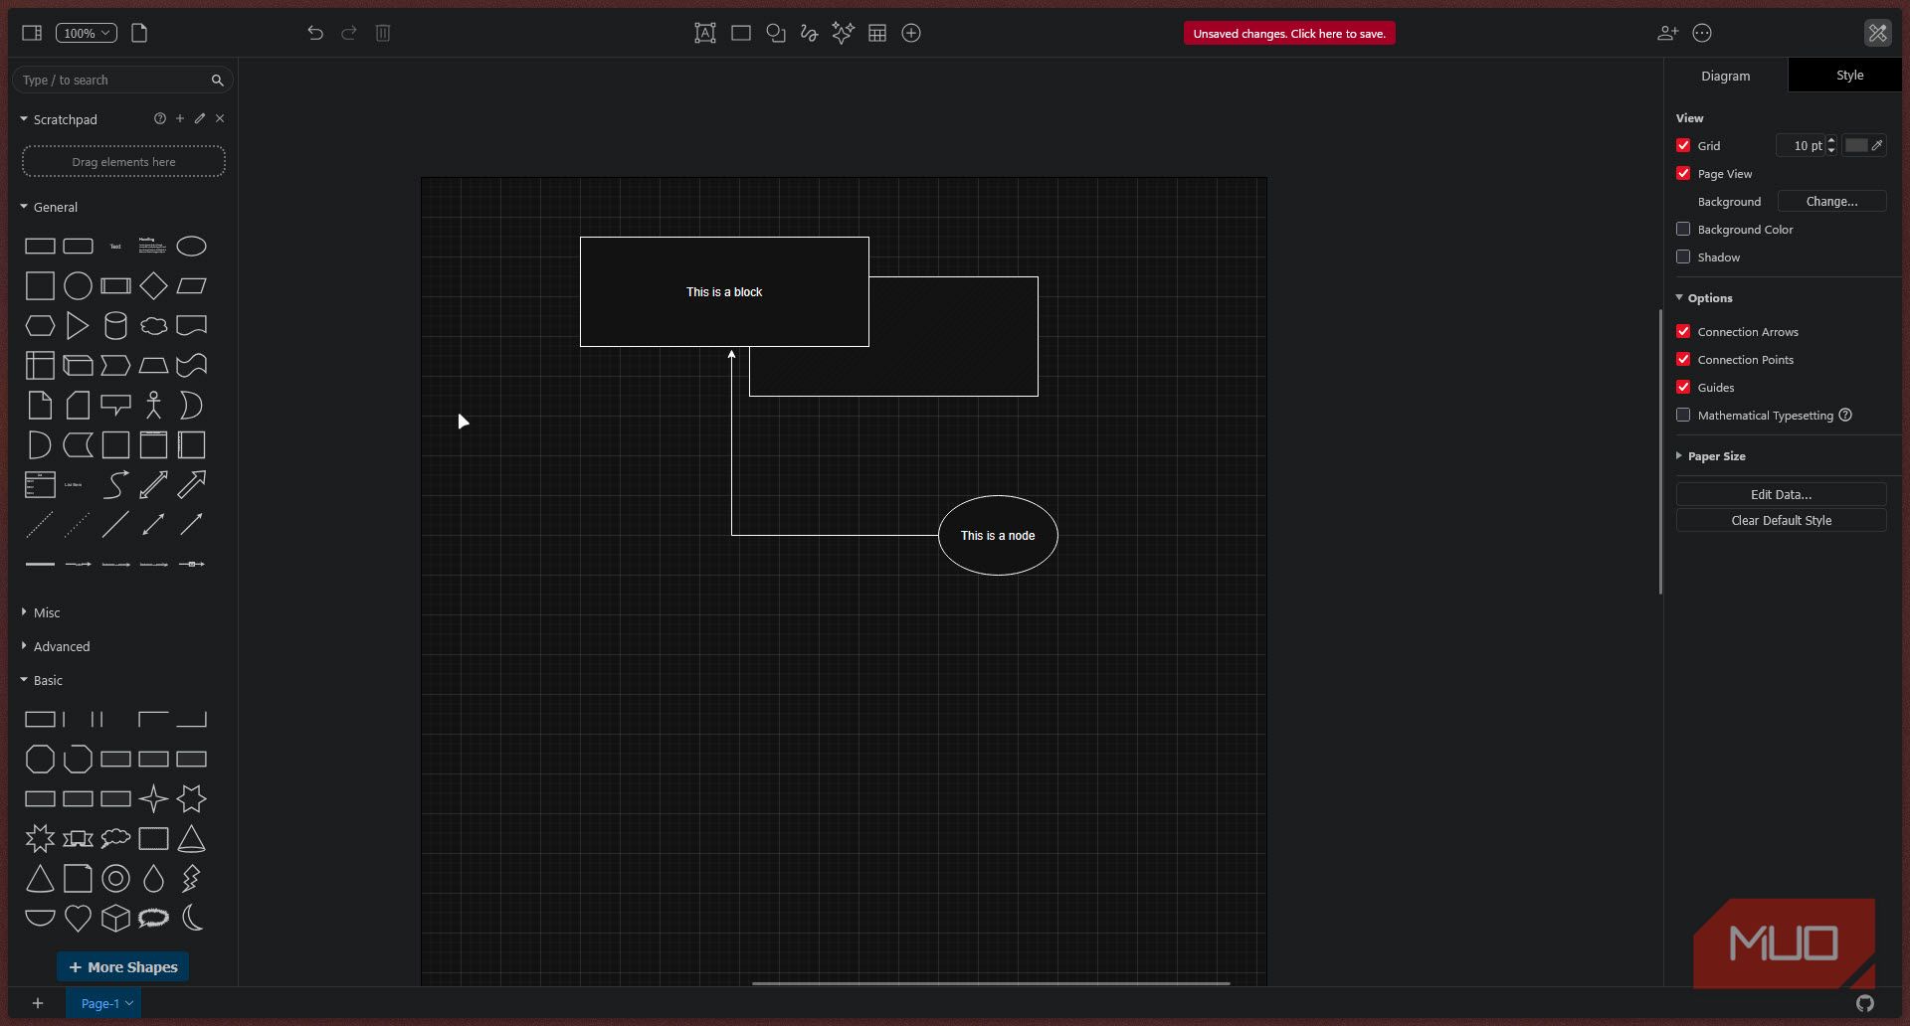
Task: Toggle the Connection Arrows checkbox
Action: (x=1683, y=331)
